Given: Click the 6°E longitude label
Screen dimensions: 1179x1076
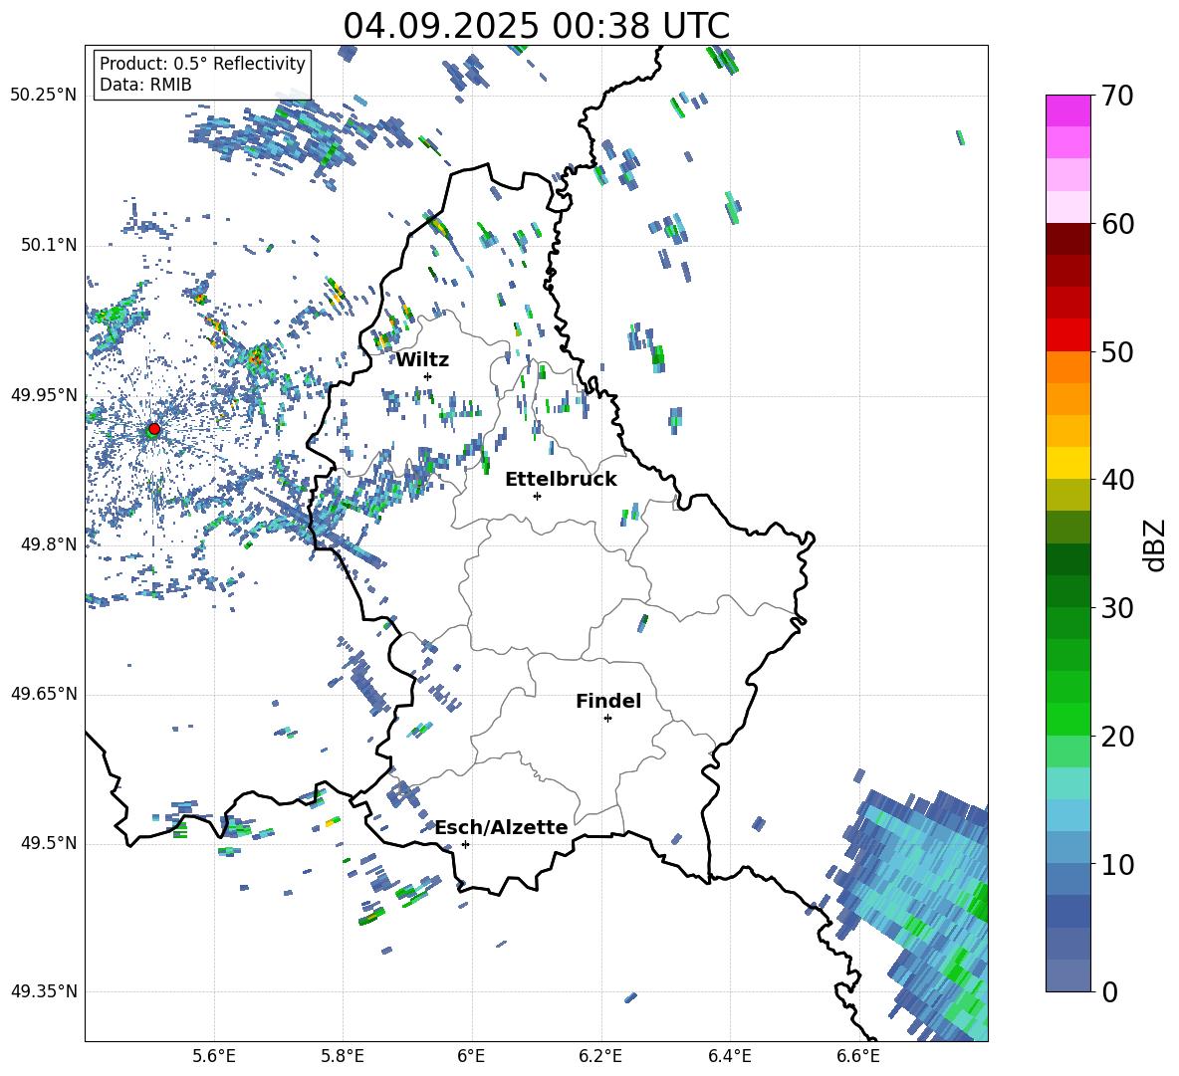Looking at the screenshot, I should (x=471, y=1056).
